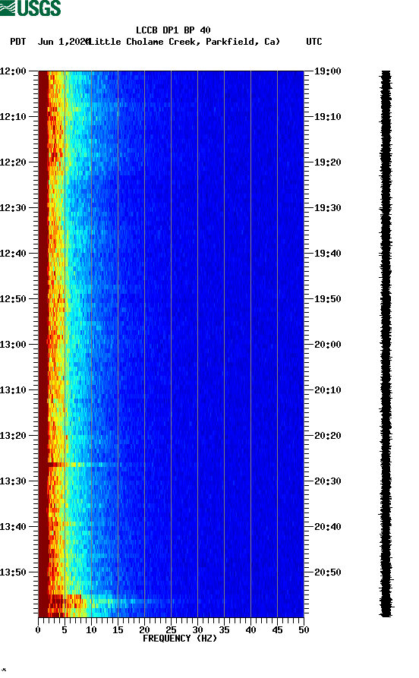
Task: Click the 'UTC' timezone label
Action: pyautogui.click(x=314, y=42)
